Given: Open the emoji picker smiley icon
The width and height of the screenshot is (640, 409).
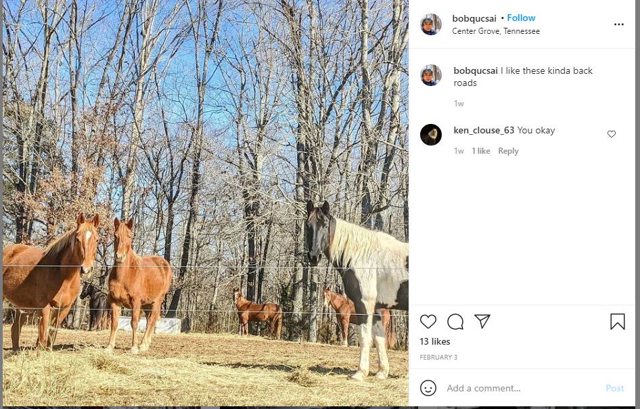Looking at the screenshot, I should point(428,388).
